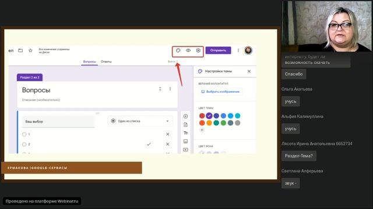Click the Спасибо chat message
This screenshot has width=373, height=209.
[294, 74]
